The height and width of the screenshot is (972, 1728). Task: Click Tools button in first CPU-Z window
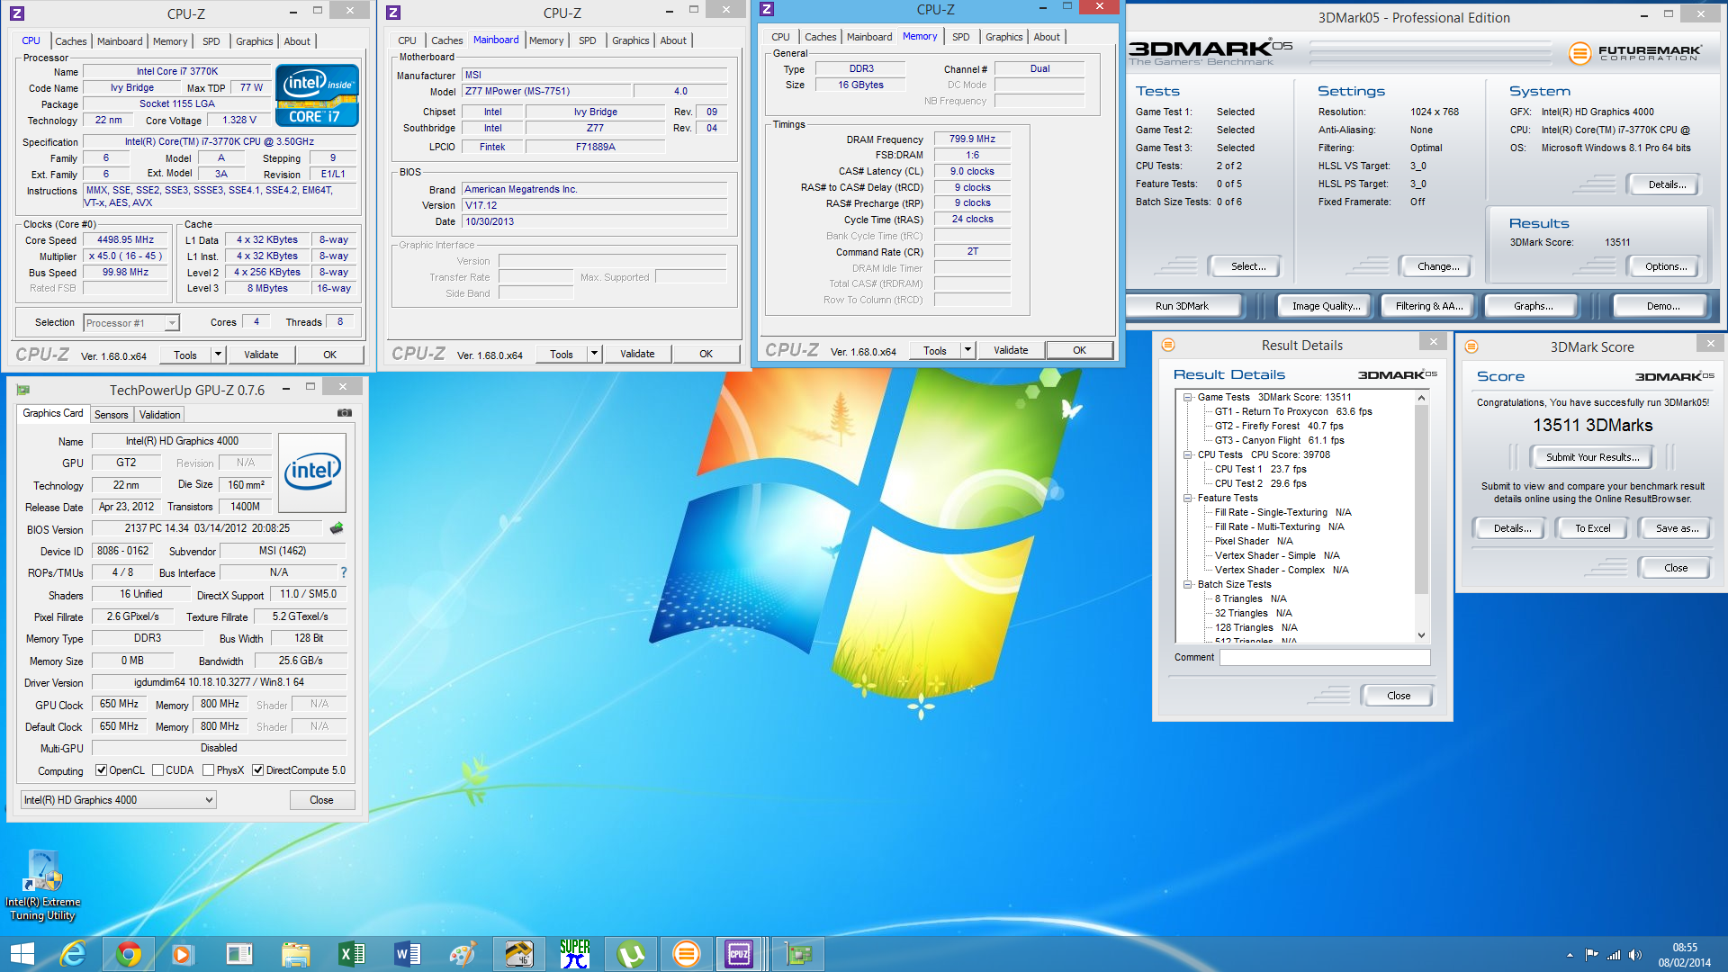tap(185, 355)
